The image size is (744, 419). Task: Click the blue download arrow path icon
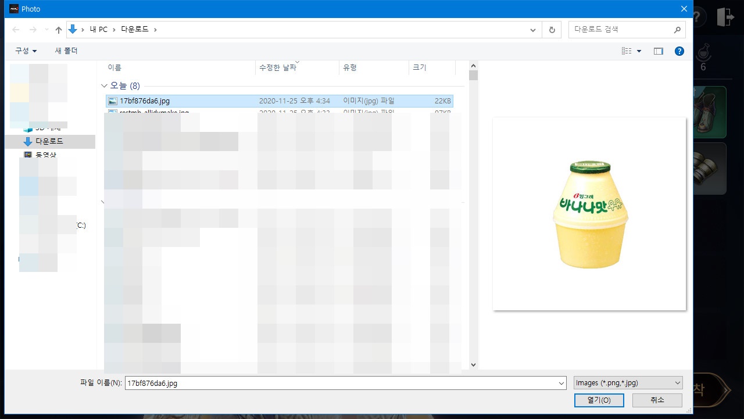[73, 29]
